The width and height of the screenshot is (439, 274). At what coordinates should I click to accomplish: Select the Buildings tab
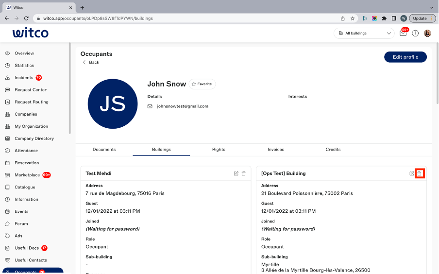click(x=161, y=150)
